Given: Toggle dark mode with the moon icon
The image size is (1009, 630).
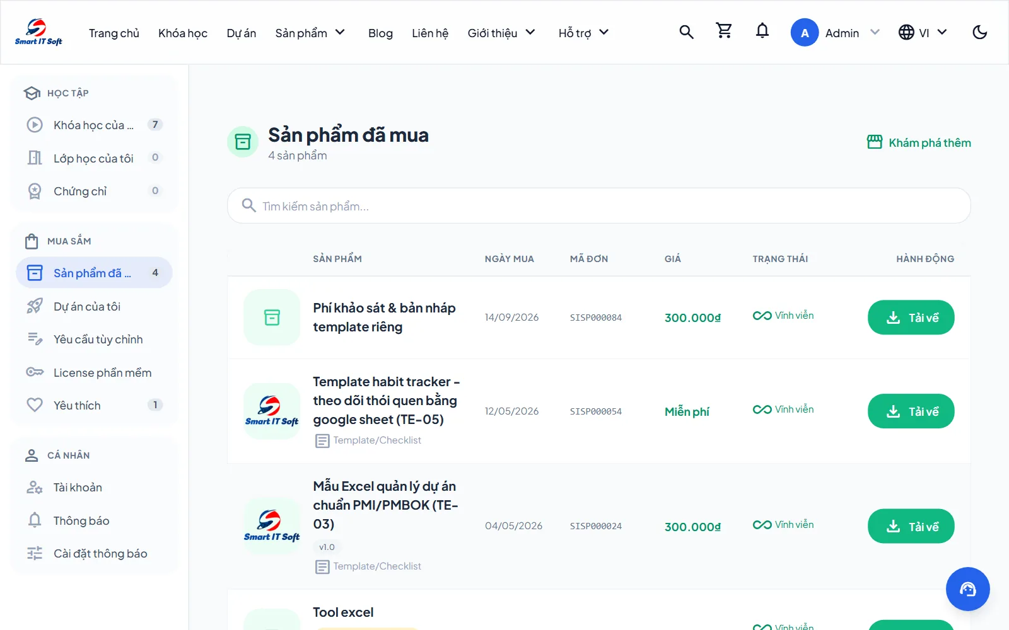Looking at the screenshot, I should (979, 32).
